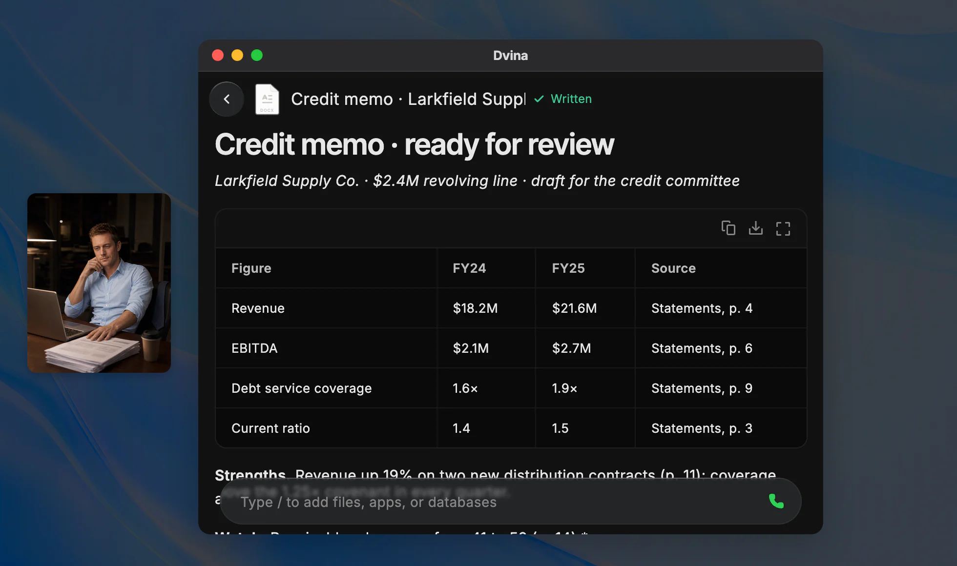
Task: Click the Dvina window title
Action: click(510, 55)
